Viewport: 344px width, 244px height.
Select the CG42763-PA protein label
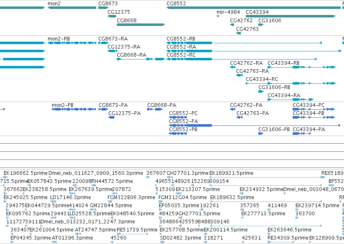point(253,113)
